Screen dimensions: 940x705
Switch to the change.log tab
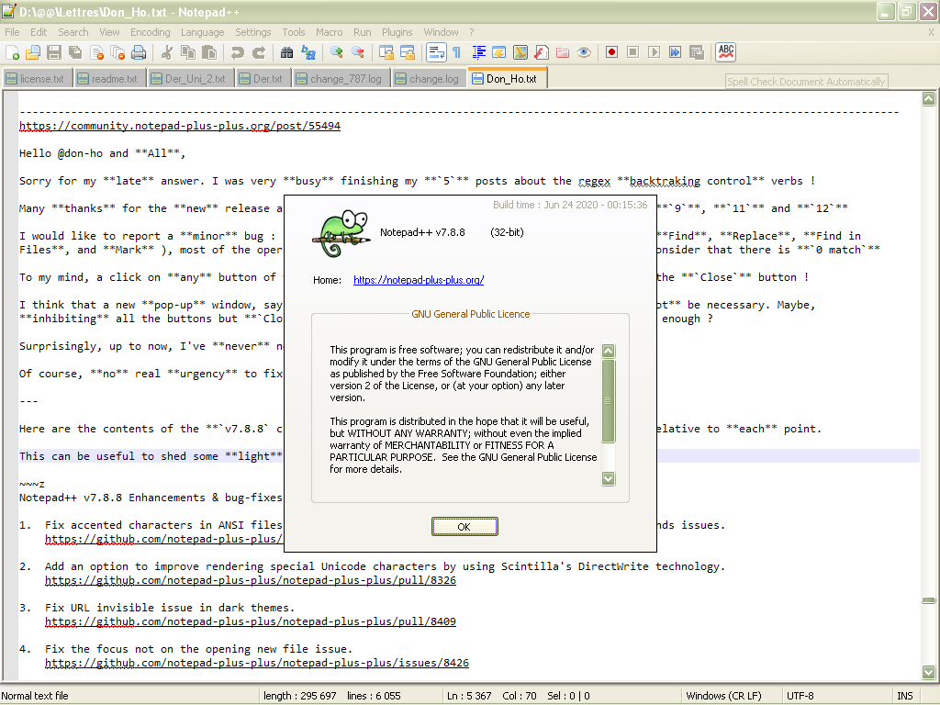point(430,79)
